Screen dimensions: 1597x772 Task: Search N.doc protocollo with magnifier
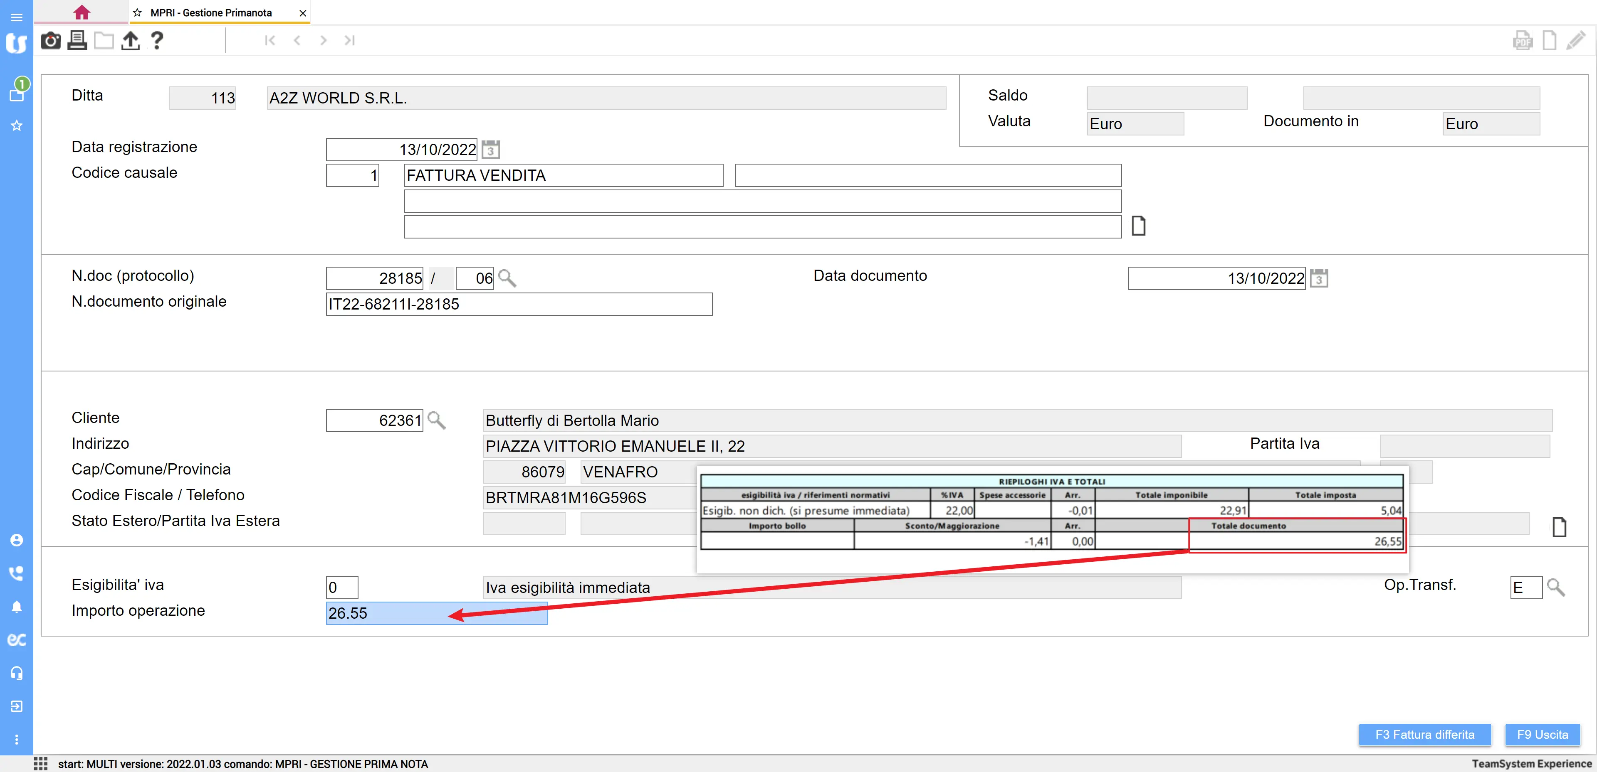point(507,278)
